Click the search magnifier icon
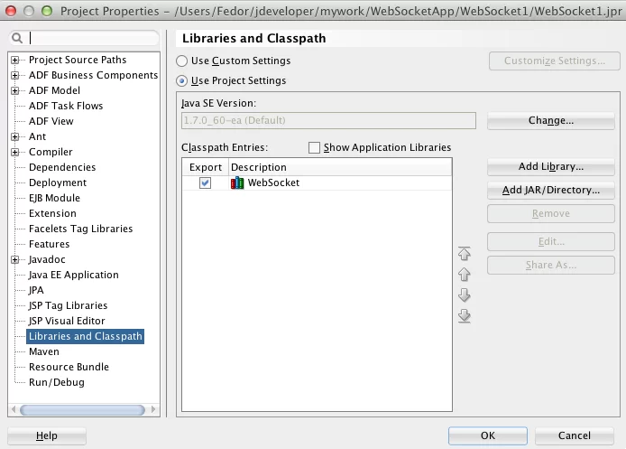Screen dimensions: 626x449 [17, 38]
